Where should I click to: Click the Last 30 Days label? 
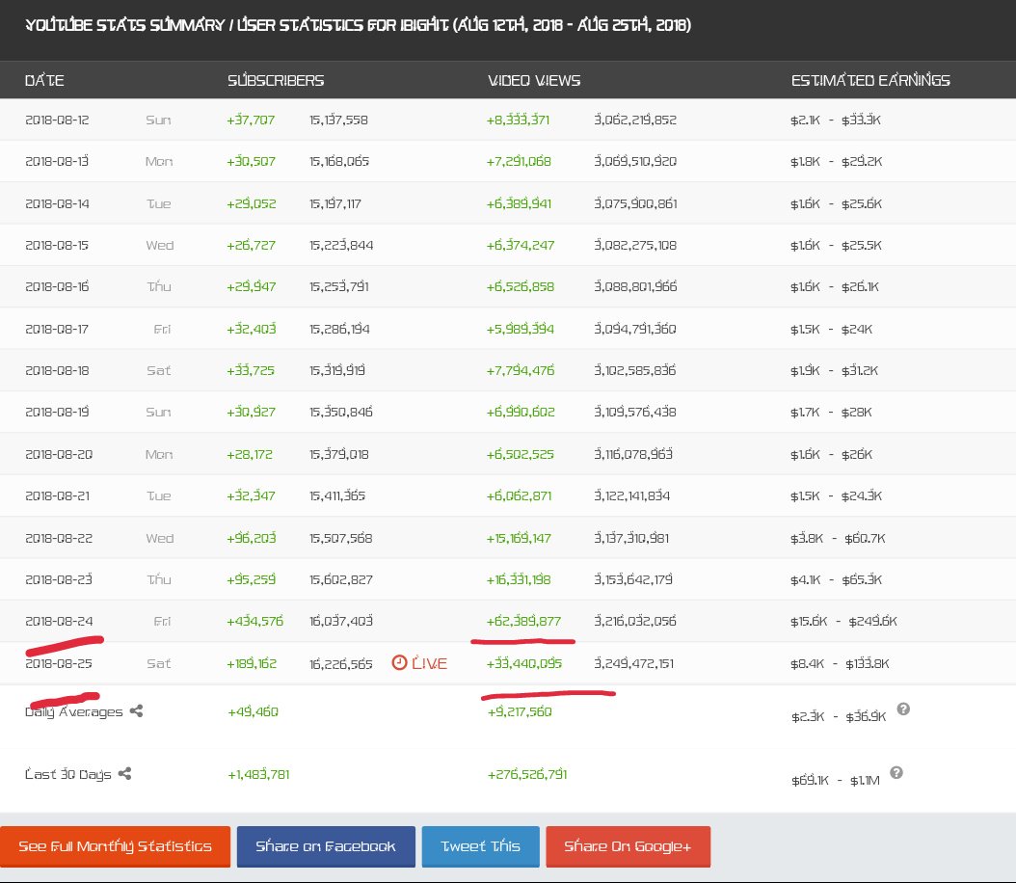pyautogui.click(x=68, y=774)
